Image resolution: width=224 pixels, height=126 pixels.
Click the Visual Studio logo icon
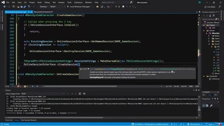click(3, 2)
